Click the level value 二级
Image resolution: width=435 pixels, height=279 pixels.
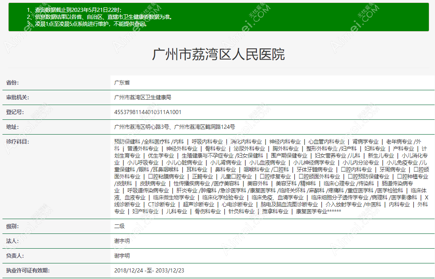tap(119, 226)
